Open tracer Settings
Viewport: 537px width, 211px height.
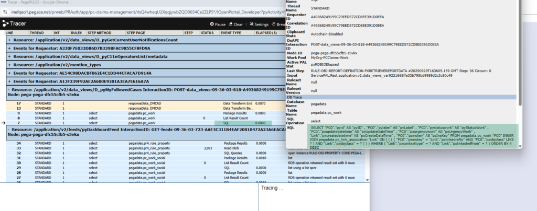click(259, 24)
